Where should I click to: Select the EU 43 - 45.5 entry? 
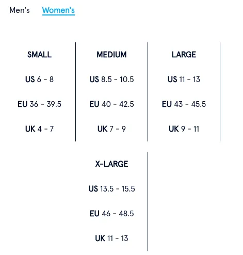point(184,104)
